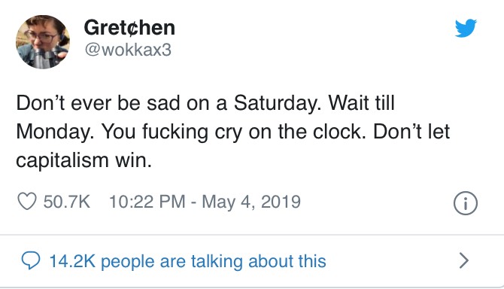Open the 10:22 PM timestamp
Screen dimensions: 504x289
click(x=147, y=202)
